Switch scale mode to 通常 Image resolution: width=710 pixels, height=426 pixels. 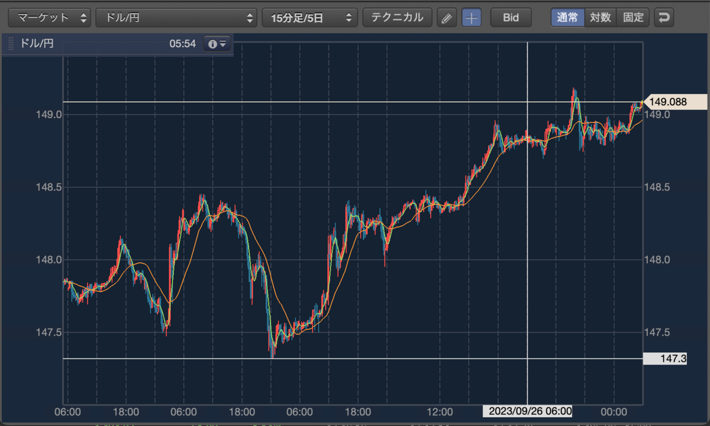[x=567, y=18]
